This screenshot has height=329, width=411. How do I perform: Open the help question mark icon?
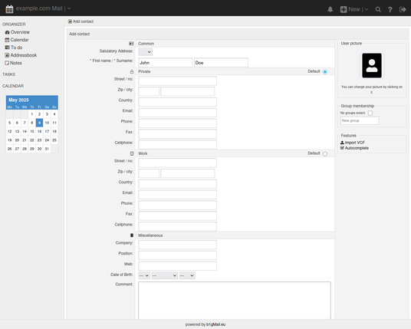[390, 9]
